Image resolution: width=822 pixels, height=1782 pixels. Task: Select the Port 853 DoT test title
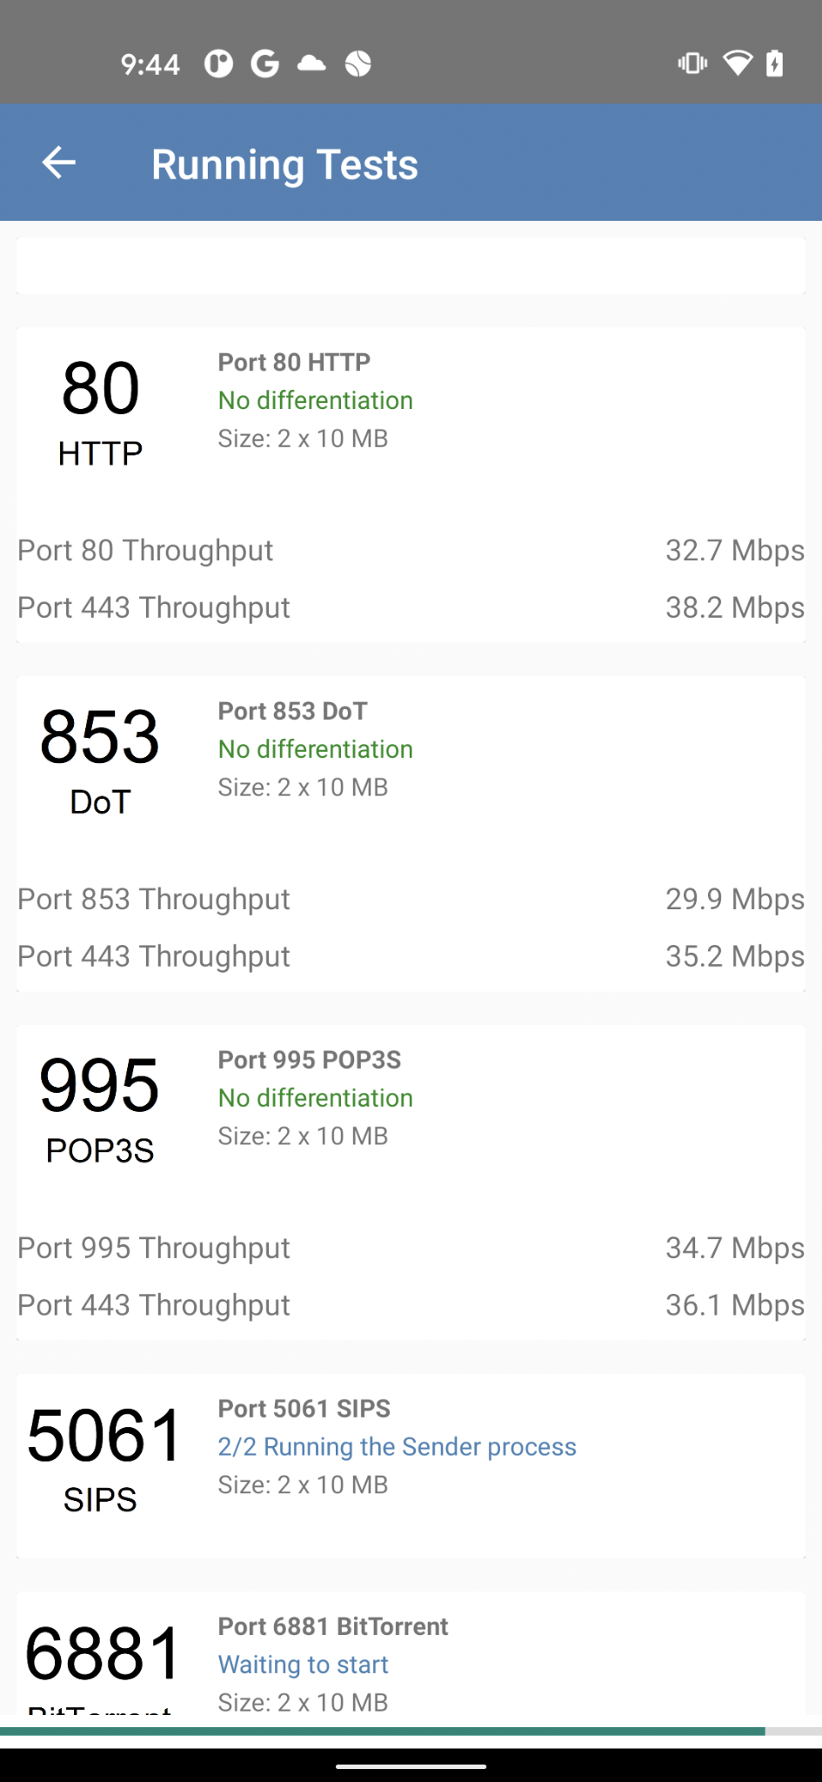tap(292, 711)
